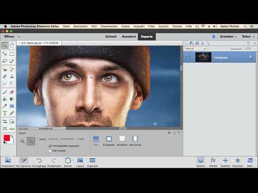Click the red foreground color swatch
The width and height of the screenshot is (258, 193).
point(7,138)
